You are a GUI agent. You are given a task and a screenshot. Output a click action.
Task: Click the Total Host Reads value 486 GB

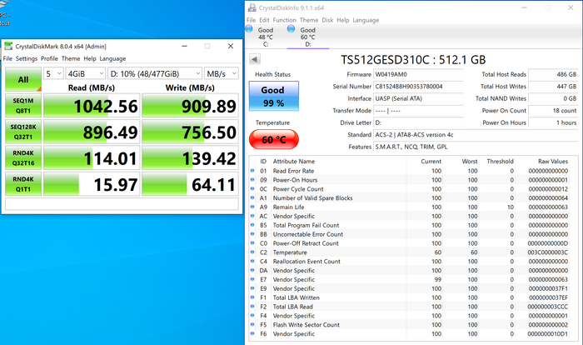pyautogui.click(x=553, y=74)
